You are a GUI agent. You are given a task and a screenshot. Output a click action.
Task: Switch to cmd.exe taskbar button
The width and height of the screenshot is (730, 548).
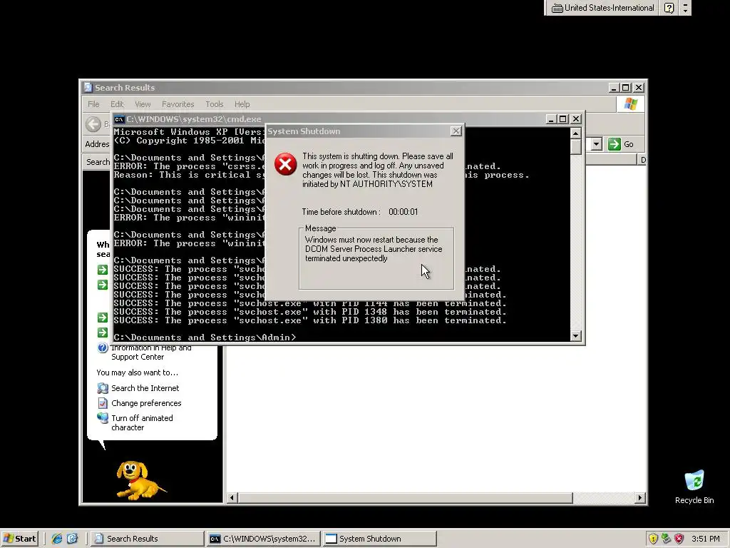[x=264, y=539]
